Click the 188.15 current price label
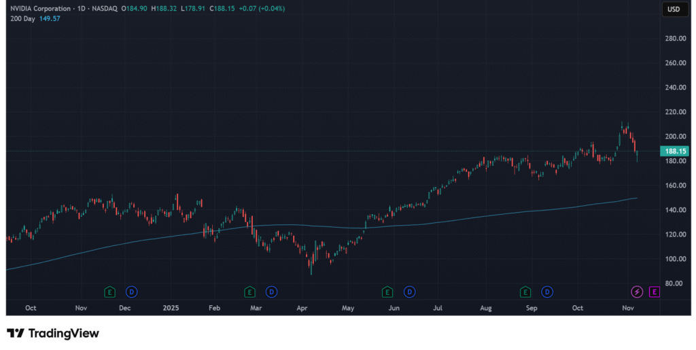 click(x=676, y=151)
